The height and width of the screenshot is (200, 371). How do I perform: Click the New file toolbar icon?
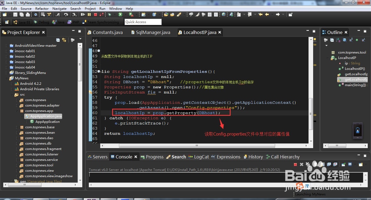pyautogui.click(x=4, y=15)
